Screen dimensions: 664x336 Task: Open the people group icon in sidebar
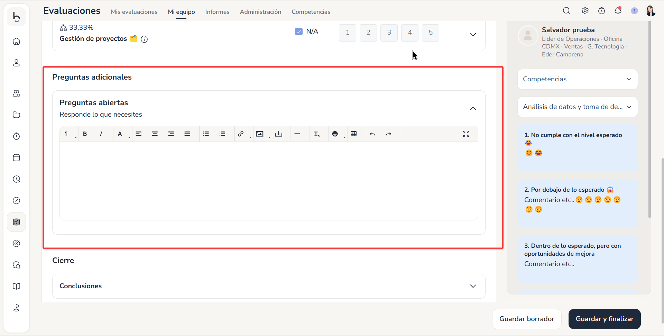17,93
